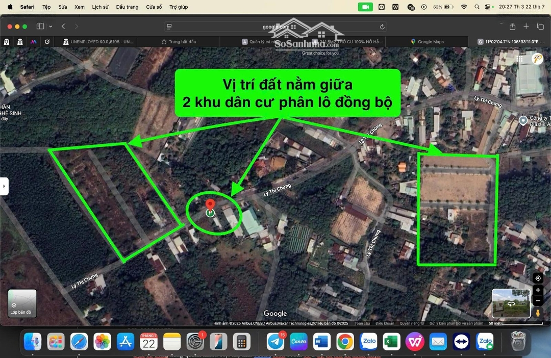Open the Safari share button
The height and width of the screenshot is (358, 551).
click(512, 27)
